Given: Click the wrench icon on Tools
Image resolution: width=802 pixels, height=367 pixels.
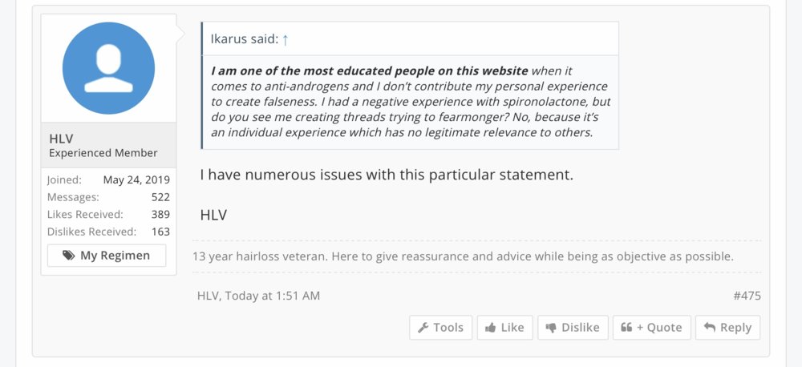Looking at the screenshot, I should tap(423, 328).
